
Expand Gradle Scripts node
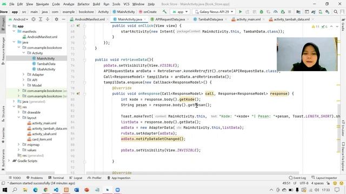point(9,161)
